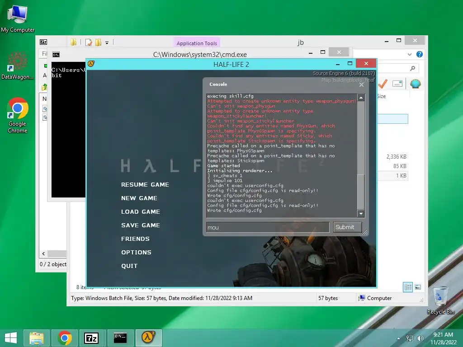Switch to cmd.exe in the taskbar
Screen dimensions: 463x347
click(120, 338)
